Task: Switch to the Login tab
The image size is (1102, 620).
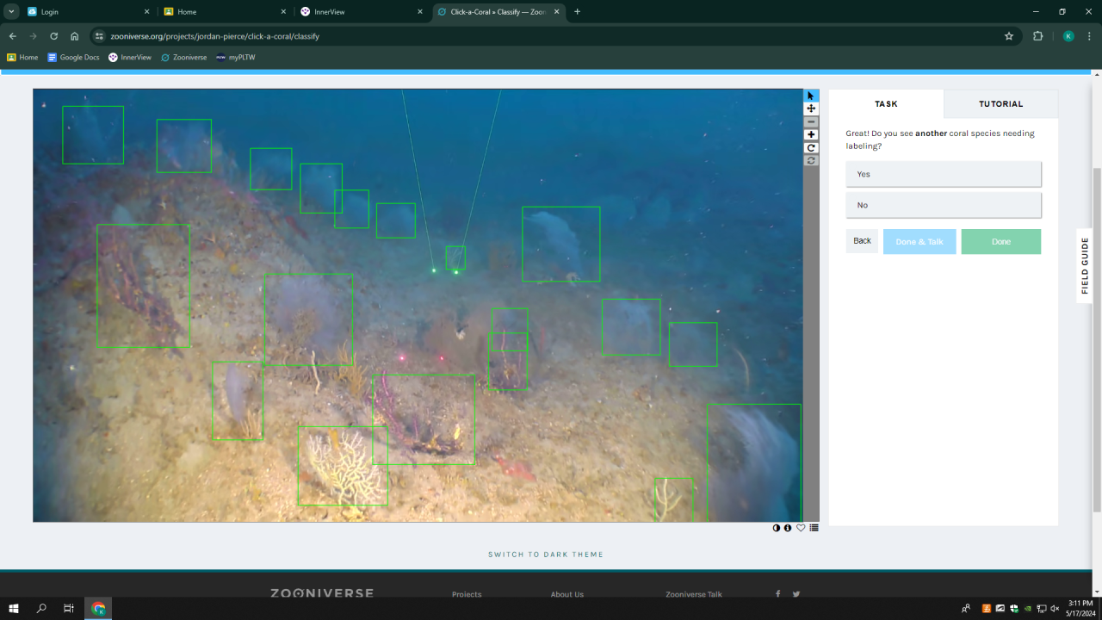Action: (x=88, y=12)
